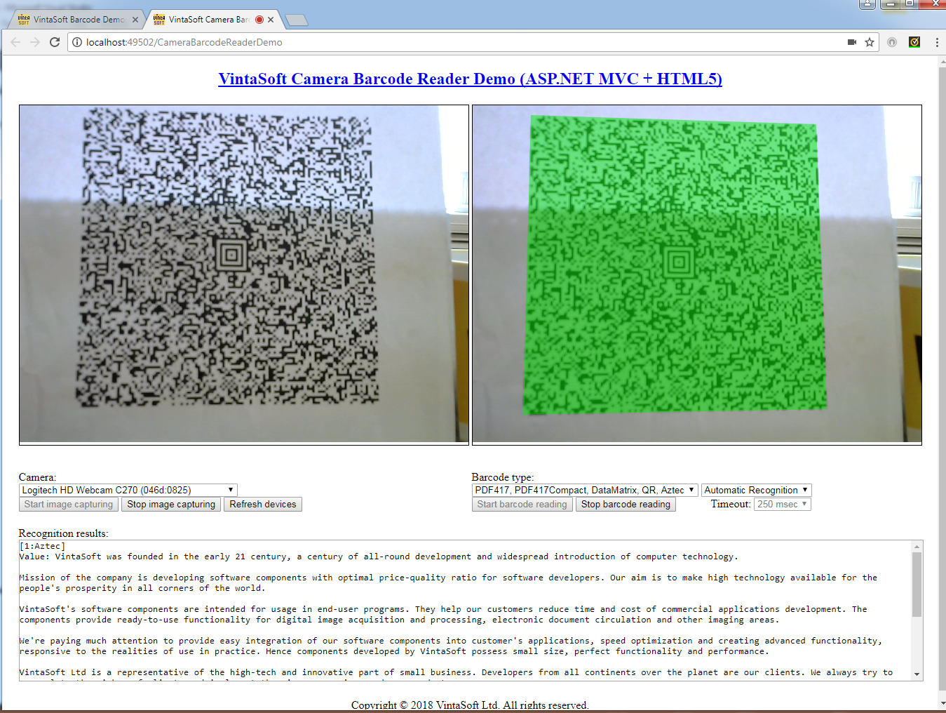
Task: Click the site info icon in address bar
Action: pos(77,42)
